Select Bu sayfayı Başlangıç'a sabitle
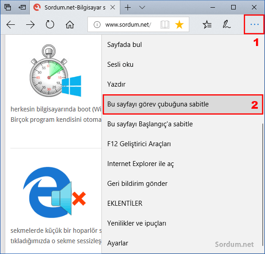265x254 pixels. point(182,124)
